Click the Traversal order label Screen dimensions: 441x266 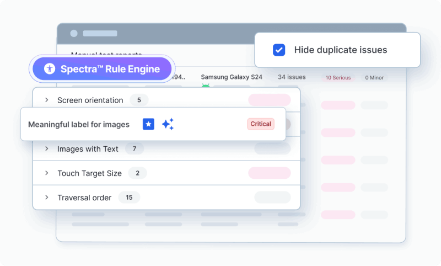tap(84, 198)
